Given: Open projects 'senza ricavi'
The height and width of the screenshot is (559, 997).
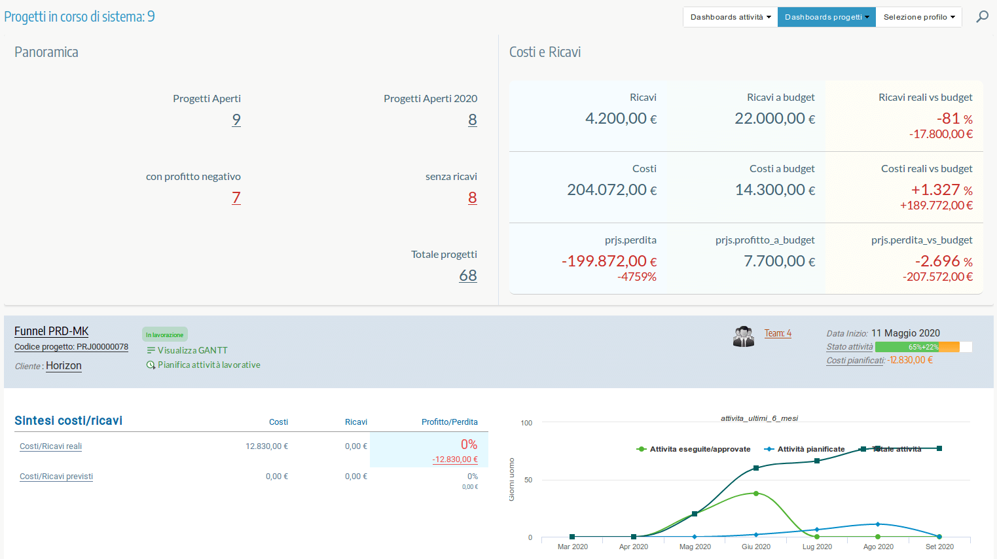Looking at the screenshot, I should coord(473,198).
